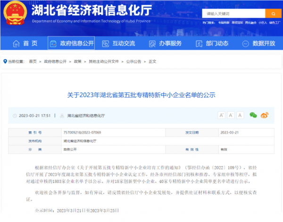This screenshot has height=222, width=283.
Task: Click 绿色工厂 hot search link
Action: 274,23
